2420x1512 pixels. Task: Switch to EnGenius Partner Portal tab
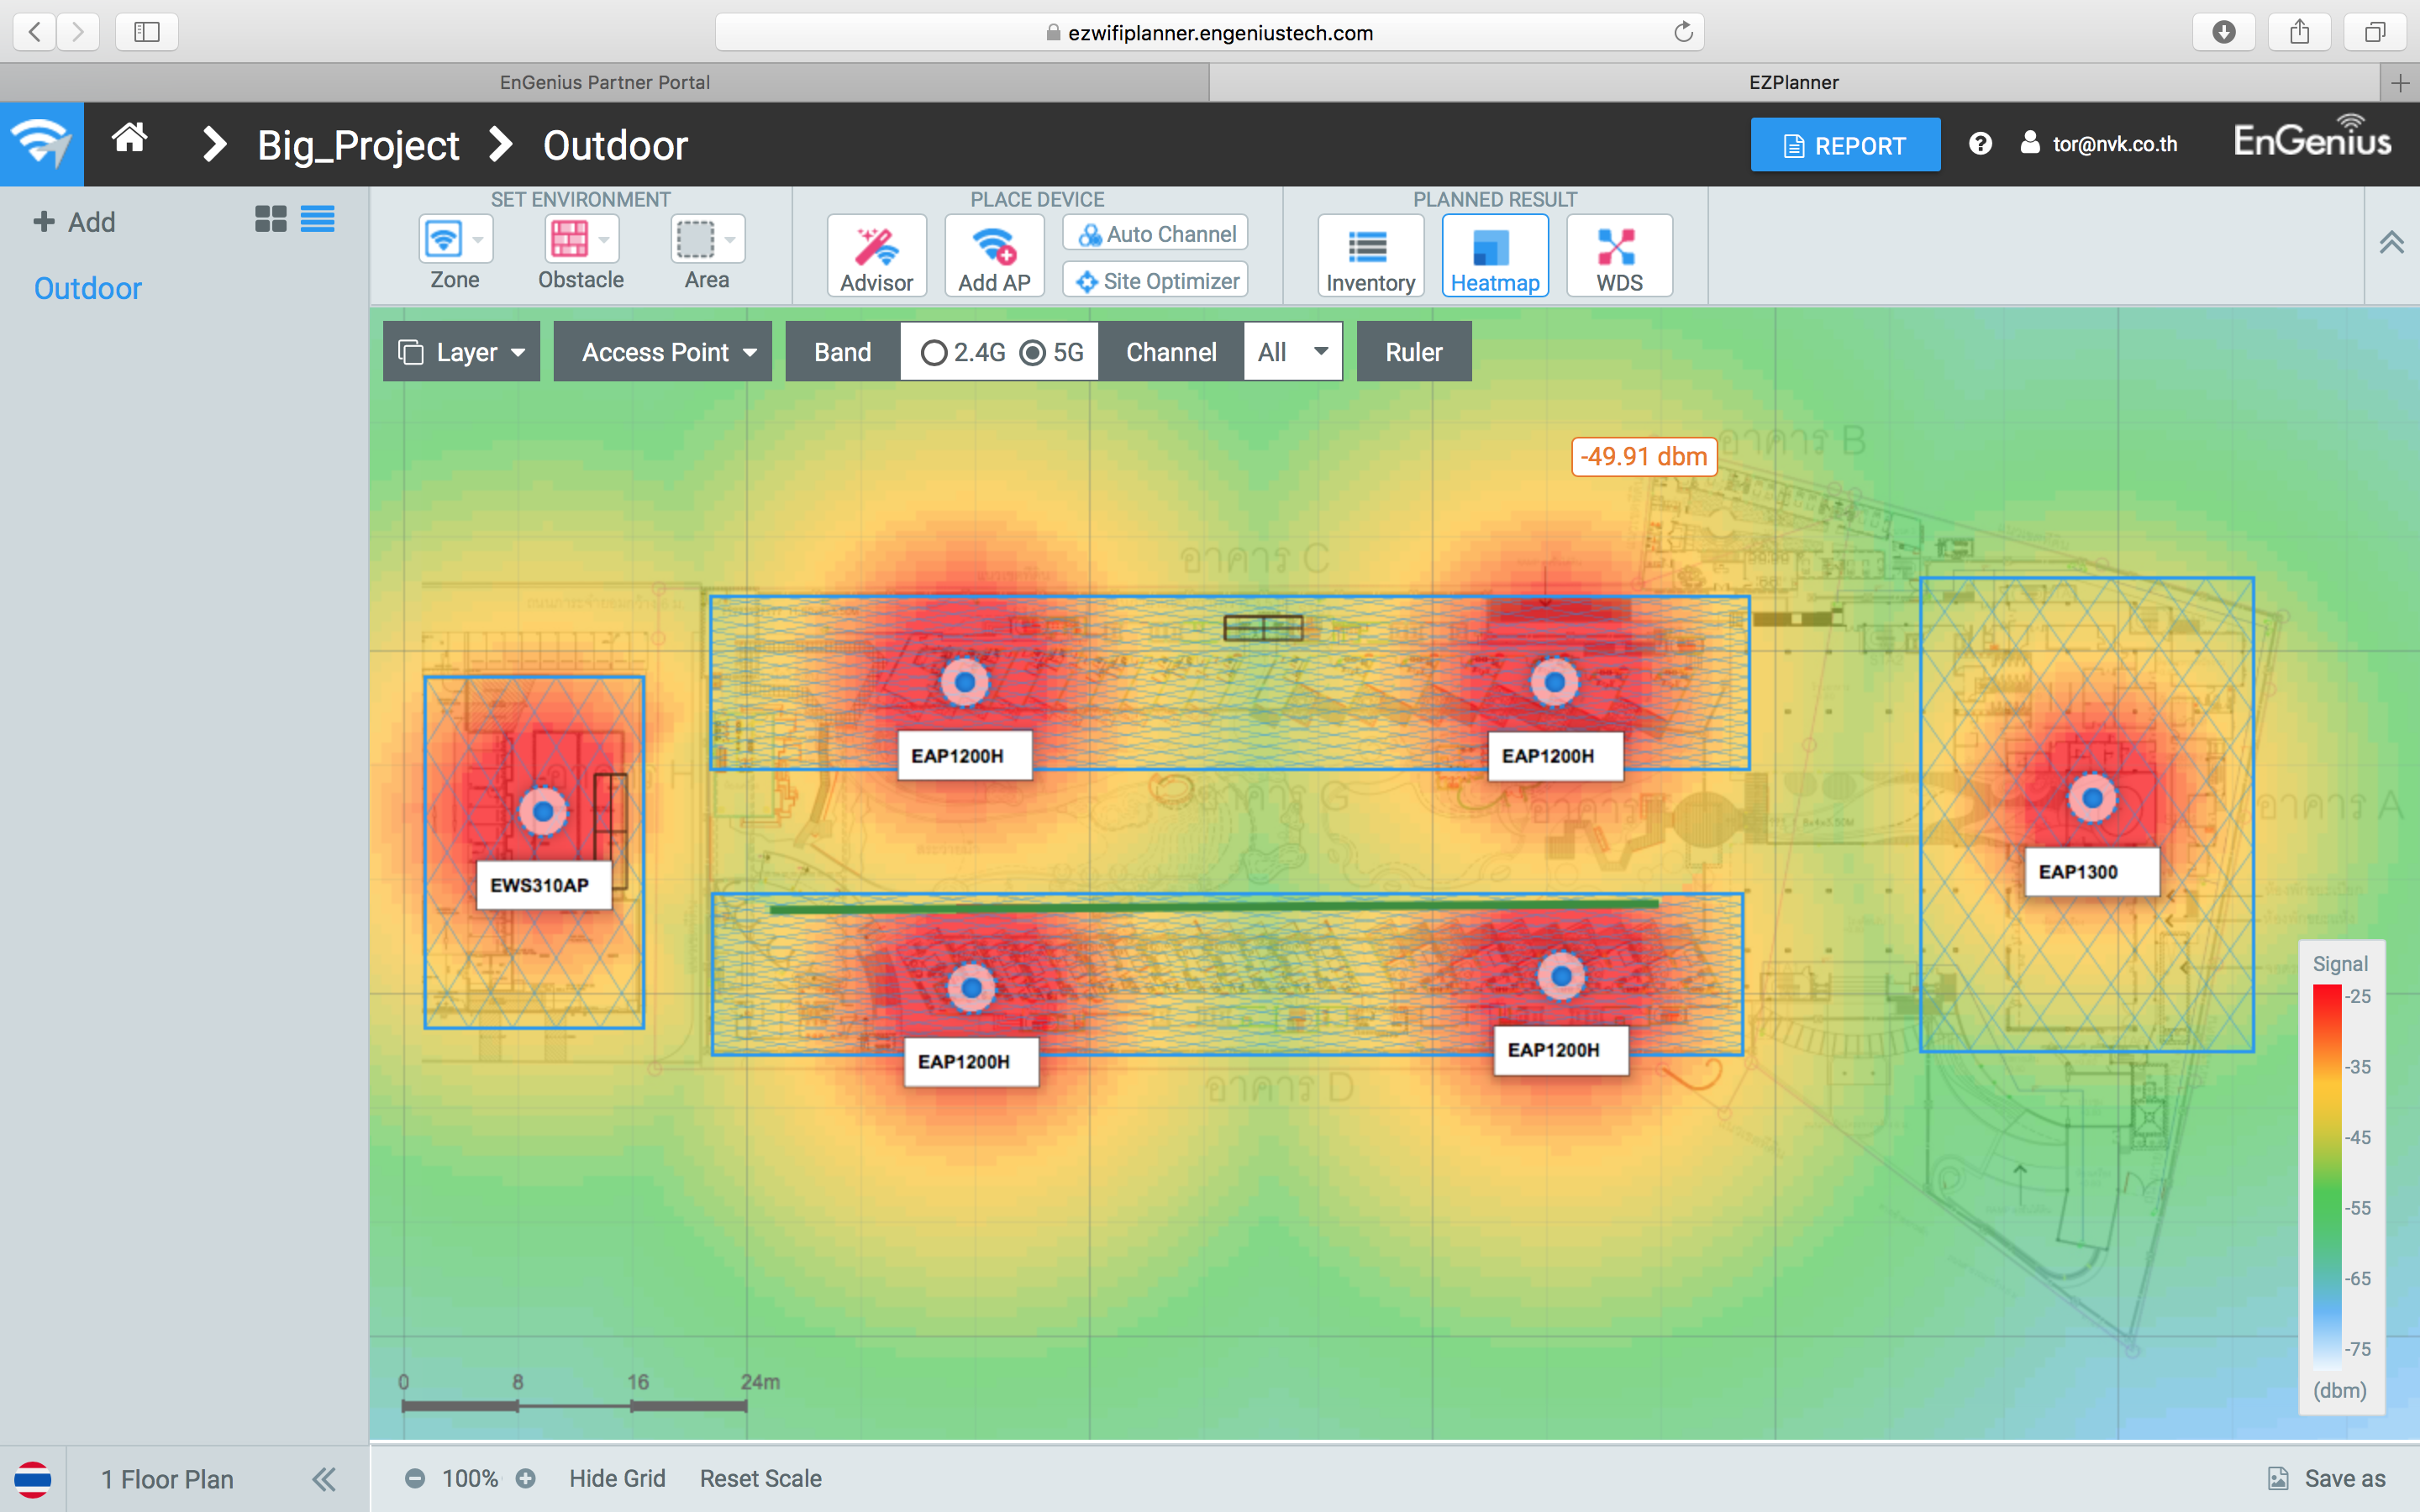tap(604, 82)
